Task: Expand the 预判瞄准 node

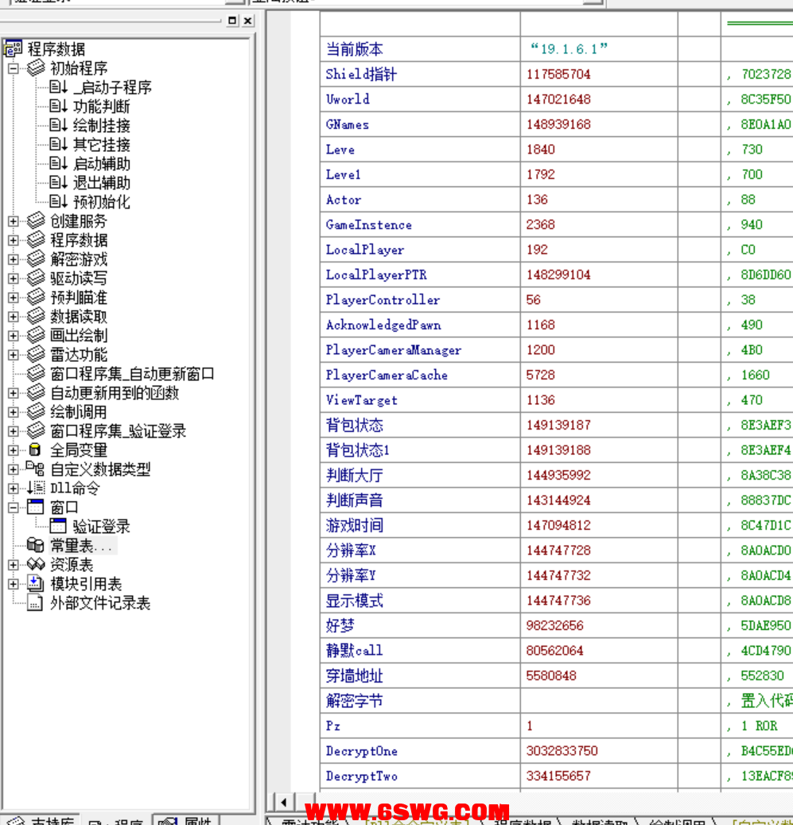Action: pyautogui.click(x=14, y=298)
